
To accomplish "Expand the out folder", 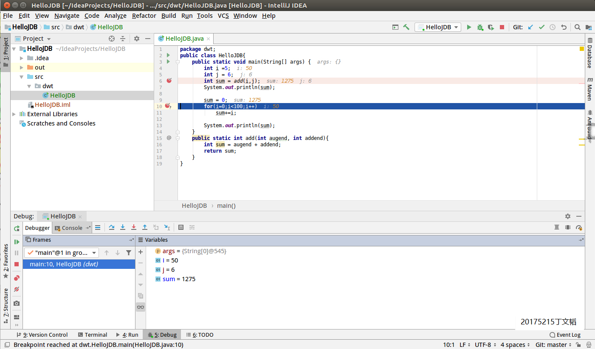I will (x=22, y=67).
